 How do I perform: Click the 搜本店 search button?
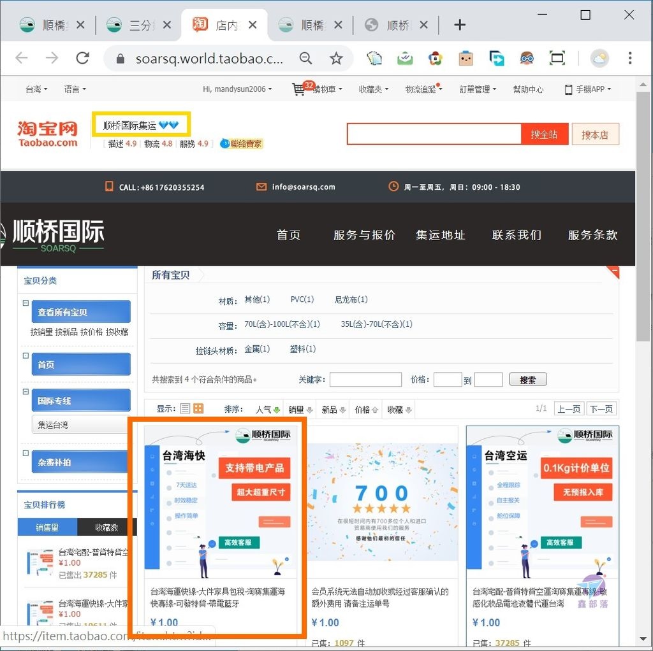(x=595, y=134)
